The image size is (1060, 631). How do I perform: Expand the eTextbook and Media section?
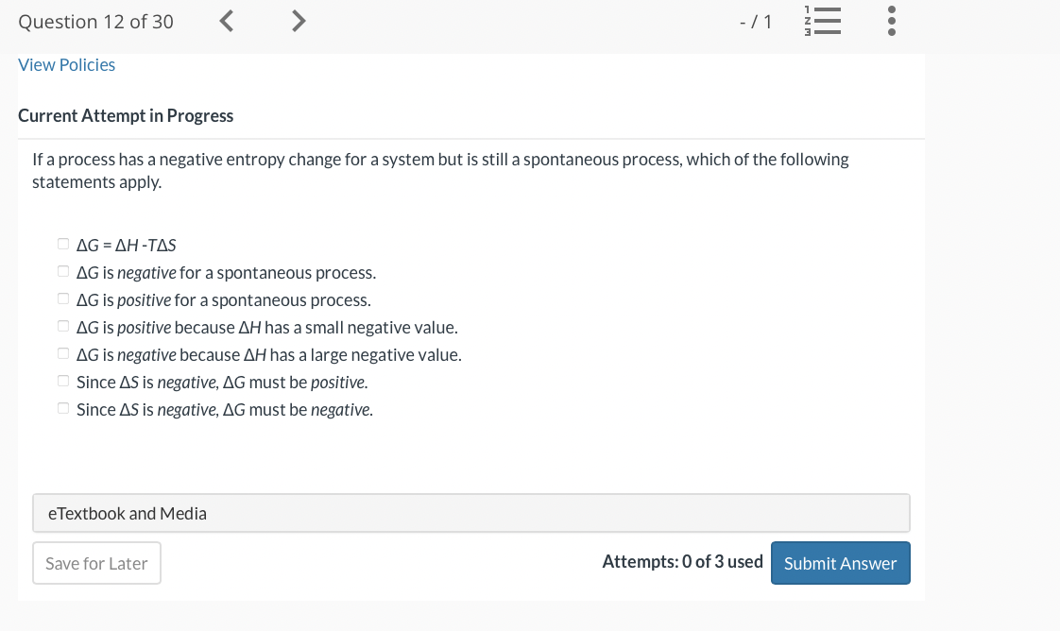127,513
